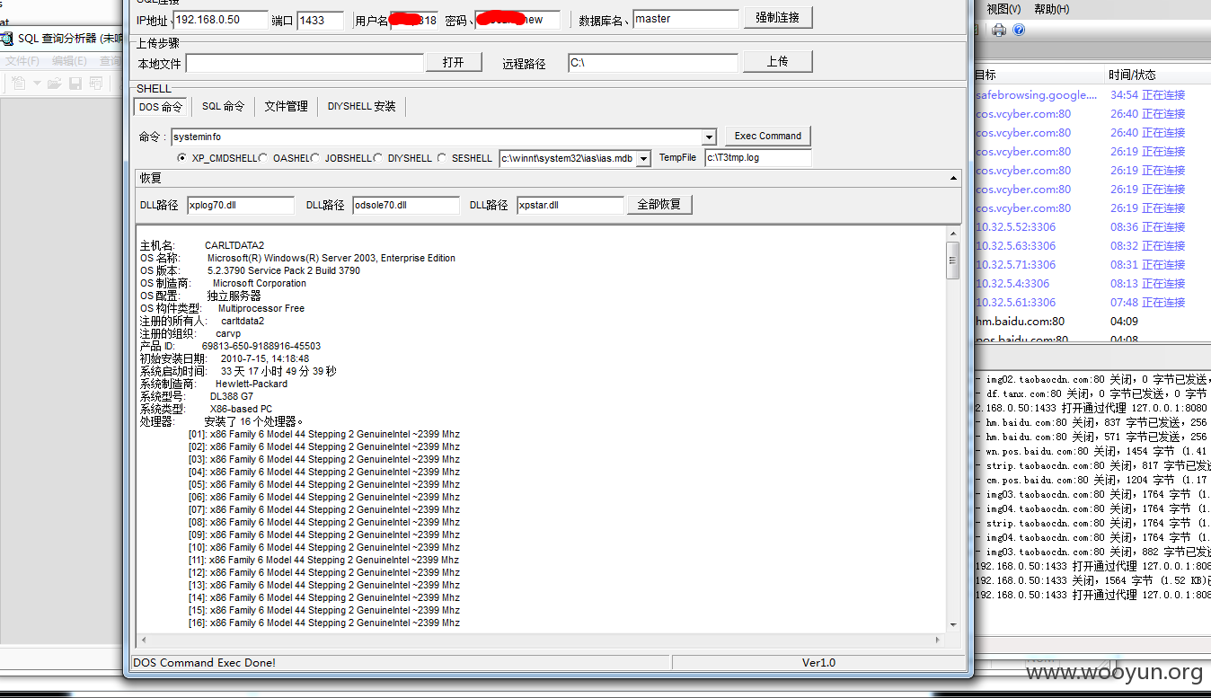Select the DIYSHELL radio option
The width and height of the screenshot is (1211, 698).
(x=378, y=158)
